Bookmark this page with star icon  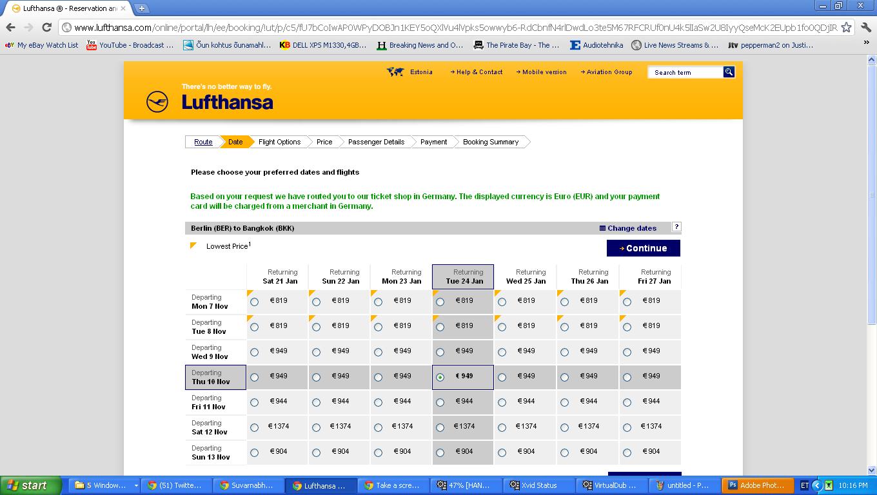point(847,28)
